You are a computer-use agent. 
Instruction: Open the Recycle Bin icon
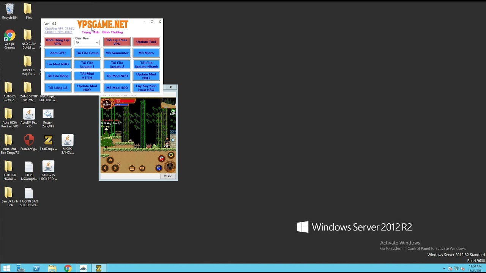tap(10, 11)
